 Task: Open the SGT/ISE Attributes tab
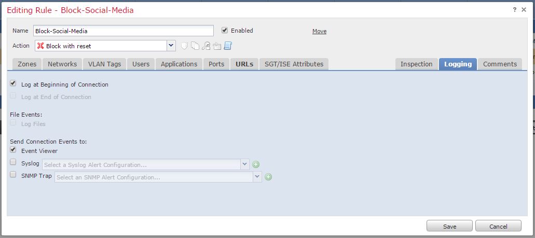point(294,64)
